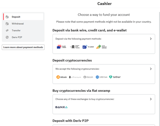Click the litecoin logo
Viewport: 160px width, 126px height.
click(88, 77)
